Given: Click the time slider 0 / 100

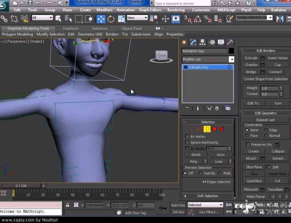Looking at the screenshot, I should click(21, 186).
